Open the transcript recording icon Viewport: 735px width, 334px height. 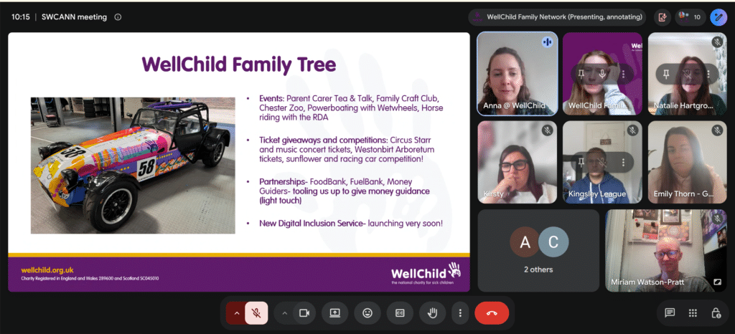663,17
